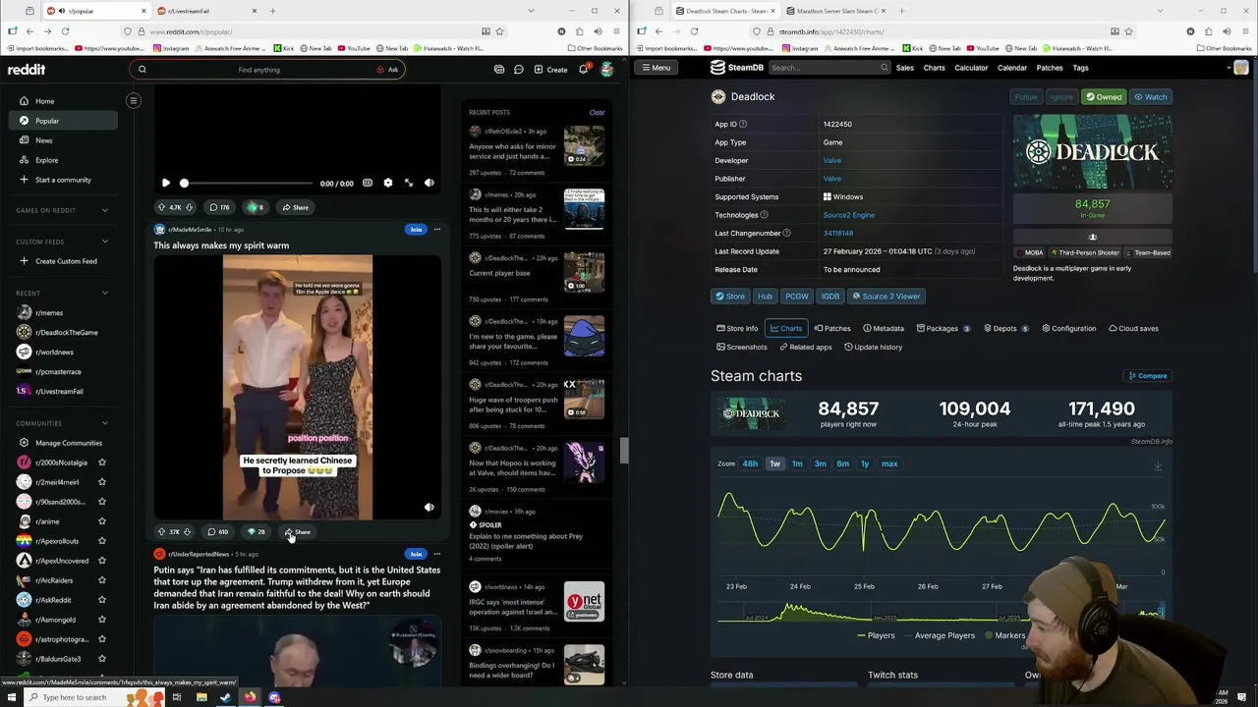This screenshot has width=1258, height=707.
Task: Join r/MadeMeSmile
Action: 416,230
